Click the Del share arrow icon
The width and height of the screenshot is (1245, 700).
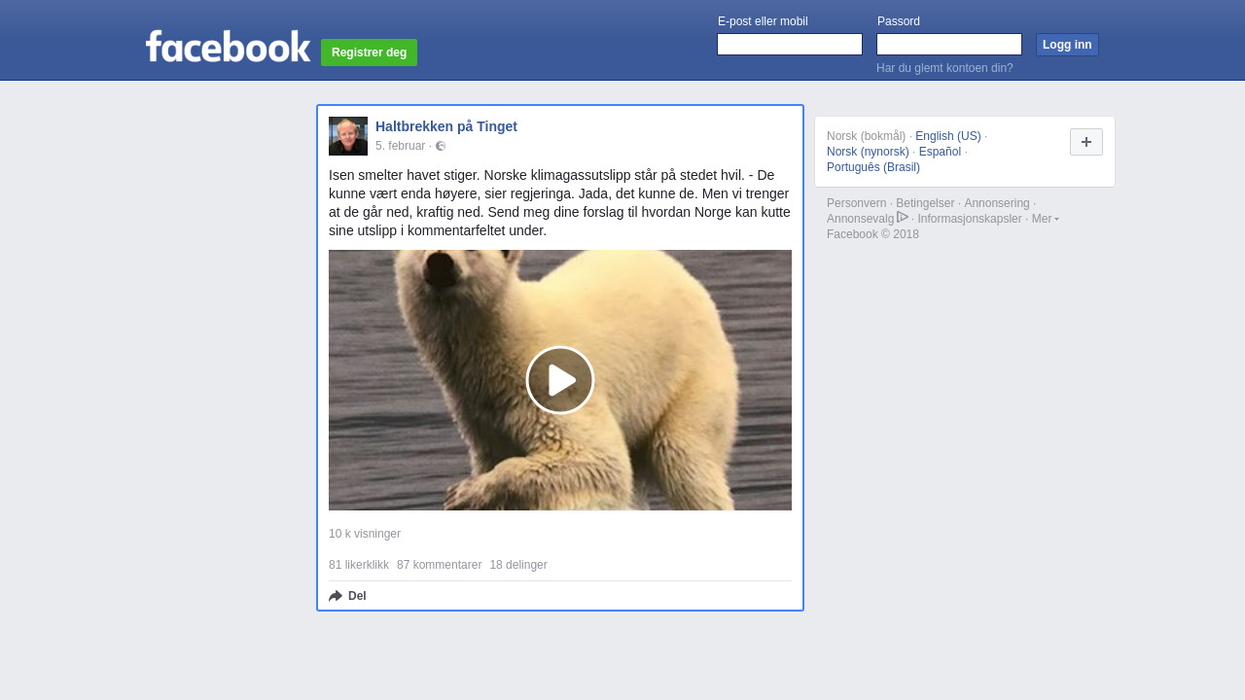[336, 596]
